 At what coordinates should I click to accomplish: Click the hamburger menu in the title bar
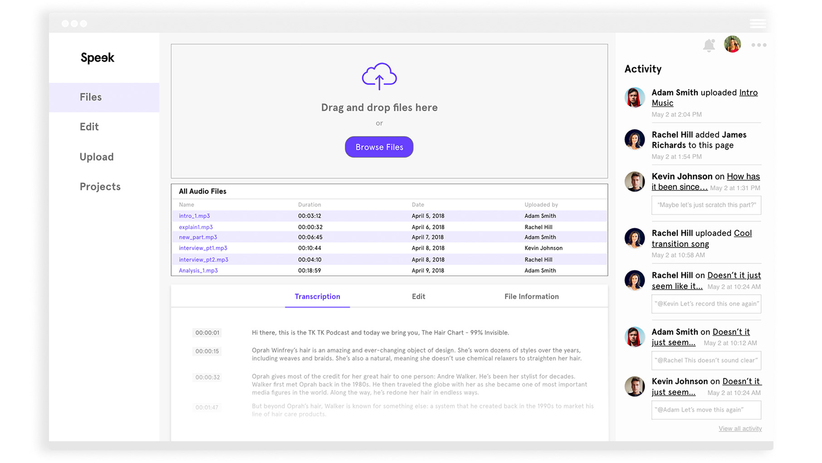pos(757,24)
